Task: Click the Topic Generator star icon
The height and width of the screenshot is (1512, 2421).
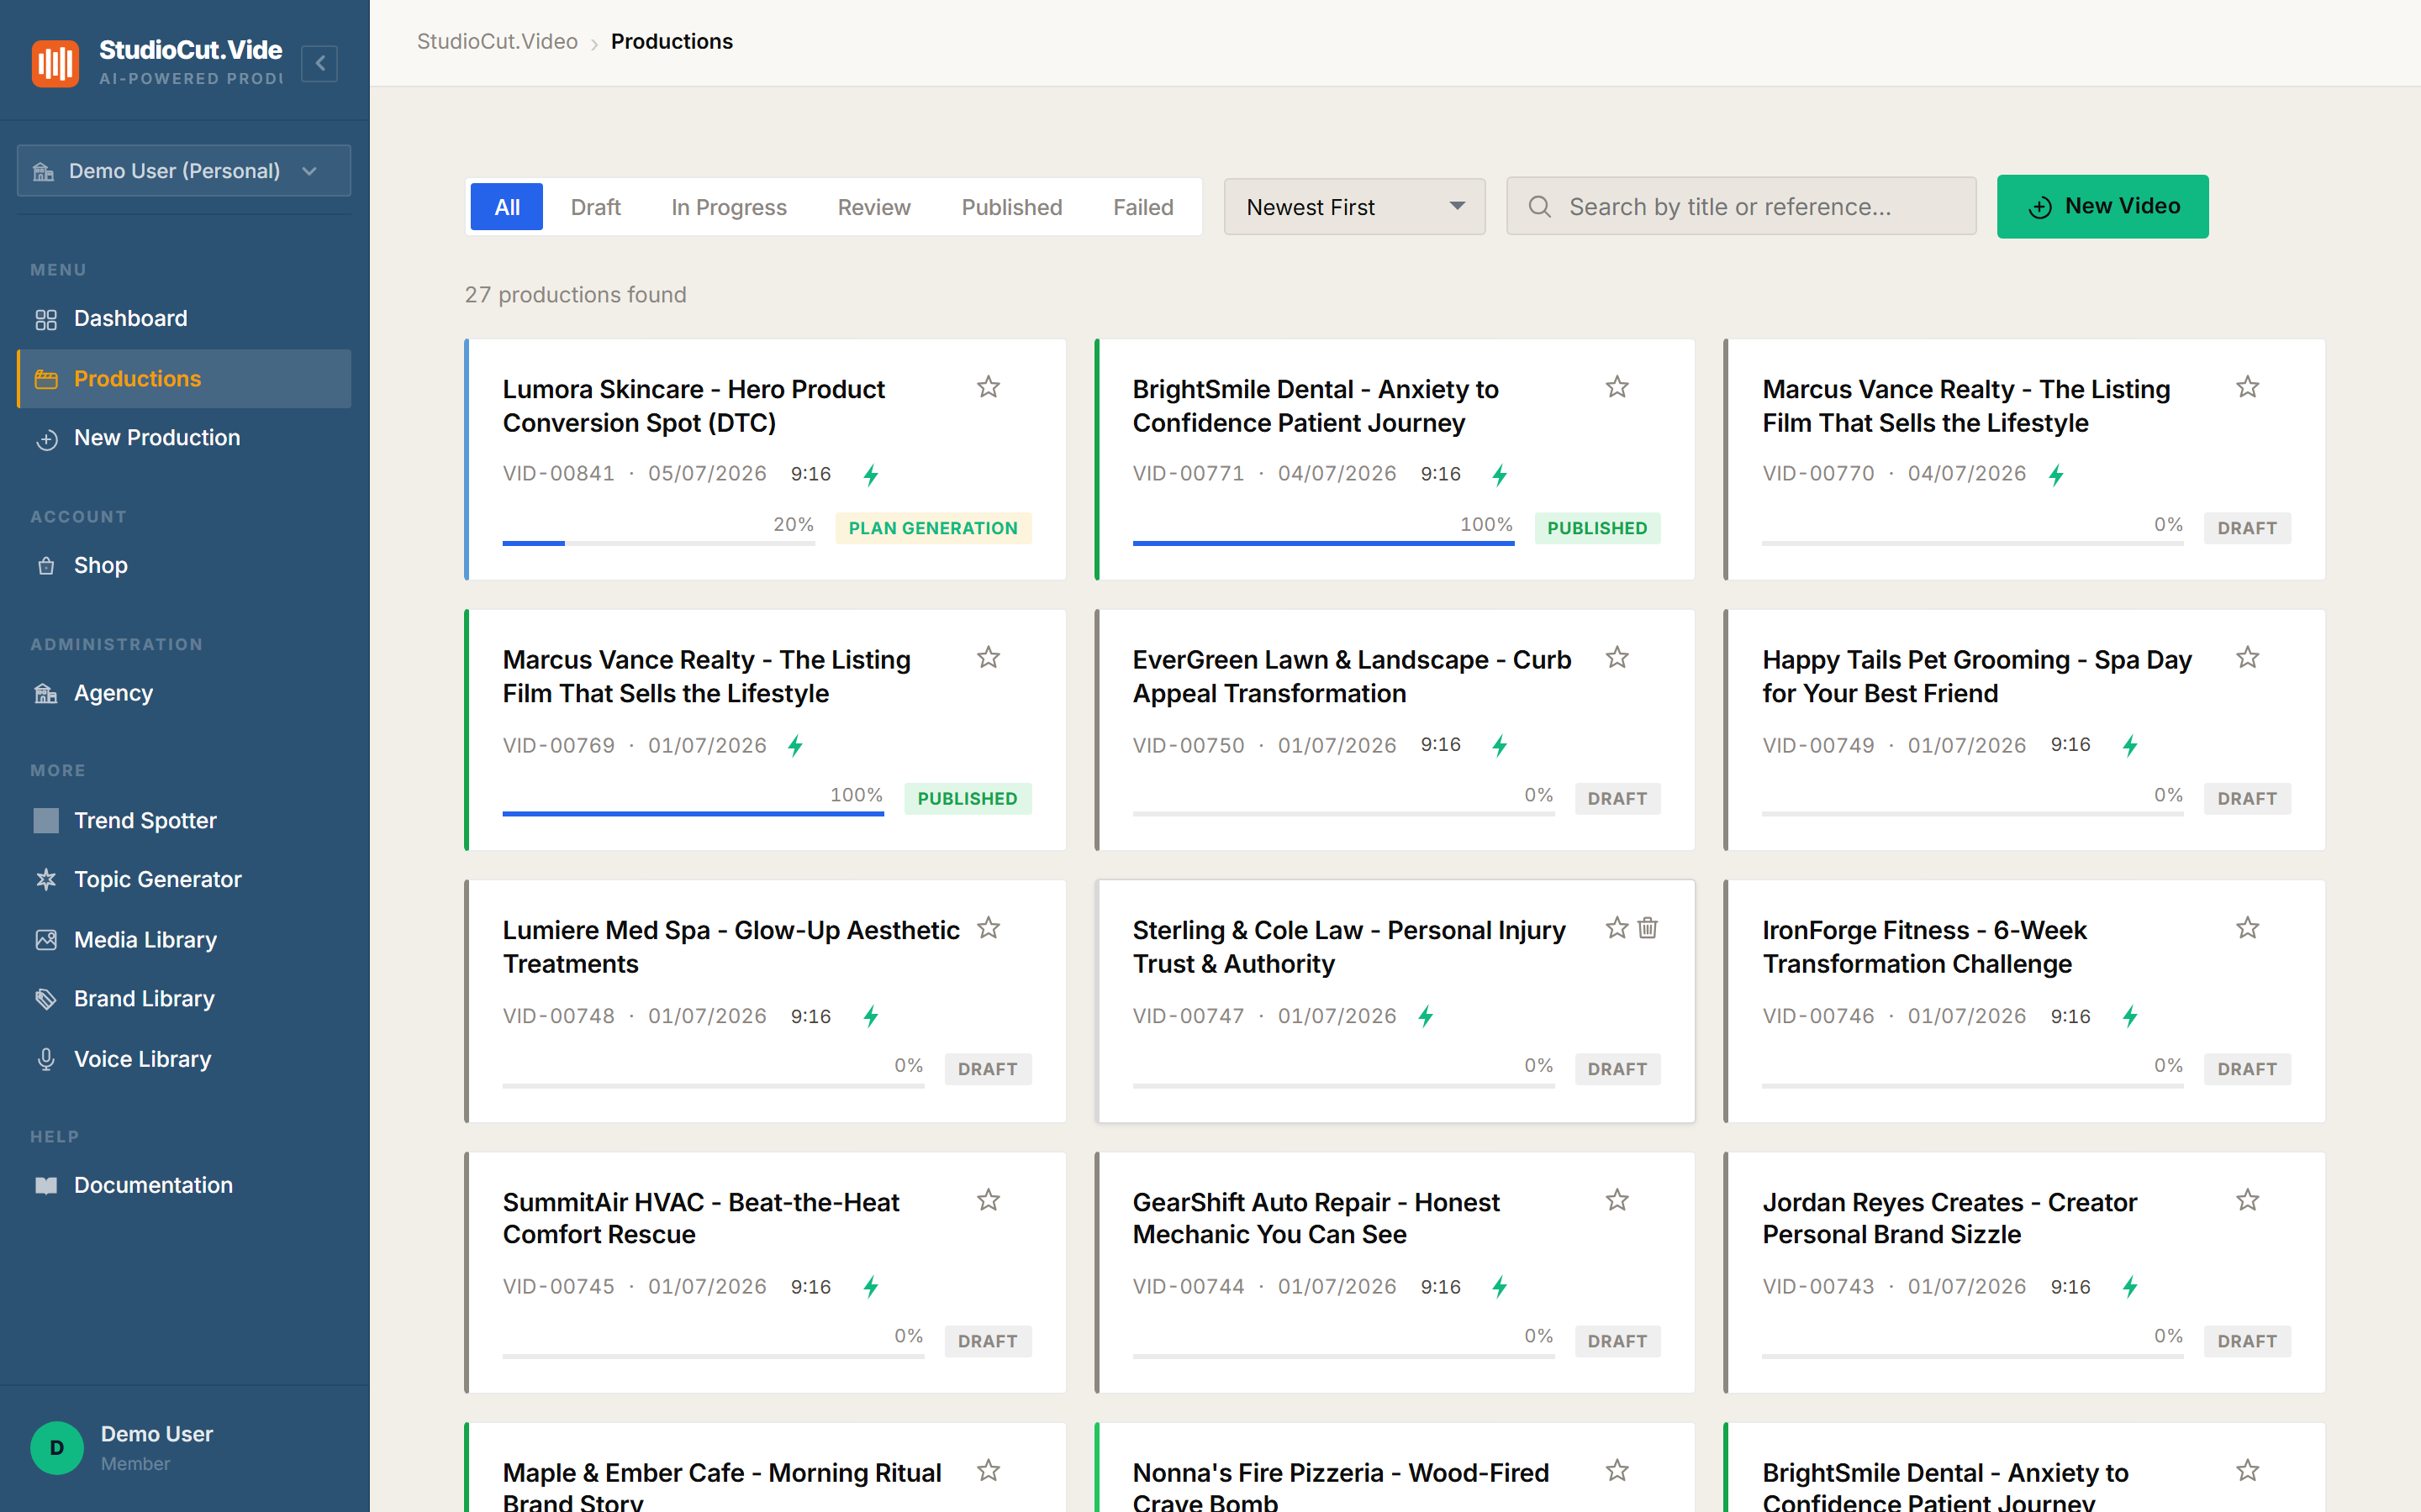Action: (46, 880)
